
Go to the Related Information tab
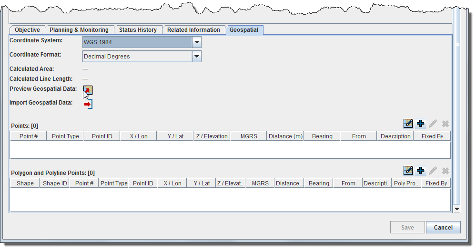click(193, 30)
